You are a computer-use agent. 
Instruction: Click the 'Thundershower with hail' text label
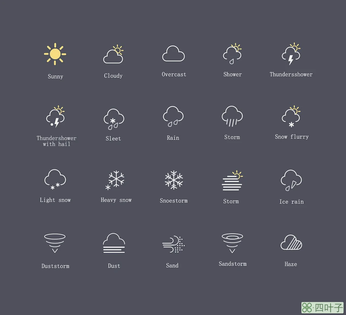tap(56, 141)
